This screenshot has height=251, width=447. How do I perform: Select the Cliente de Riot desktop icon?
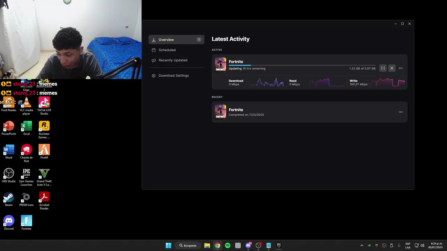pos(27,154)
